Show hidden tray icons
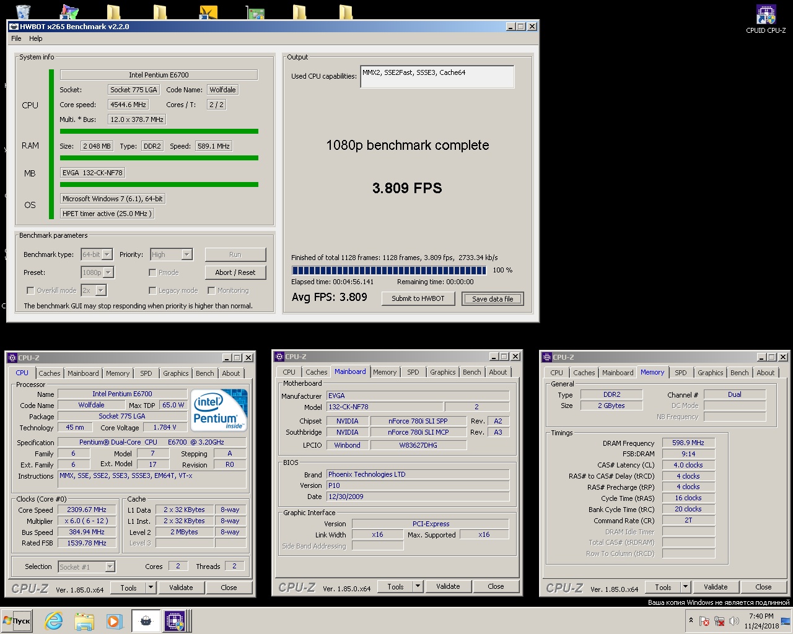Image resolution: width=793 pixels, height=634 pixels. point(691,620)
